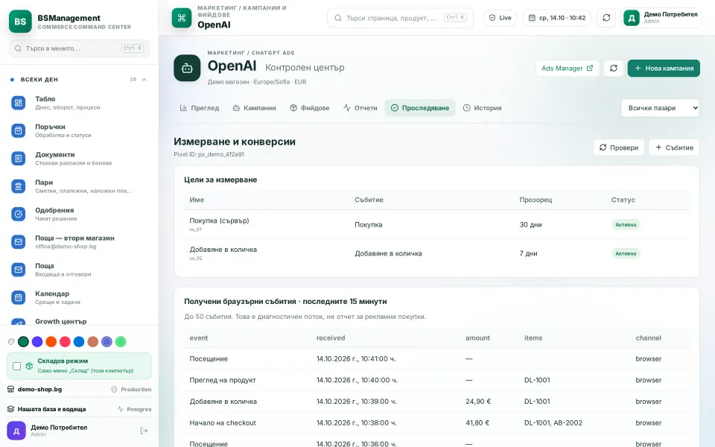Click the BS logo in sidebar
This screenshot has width=715, height=447.
point(20,22)
